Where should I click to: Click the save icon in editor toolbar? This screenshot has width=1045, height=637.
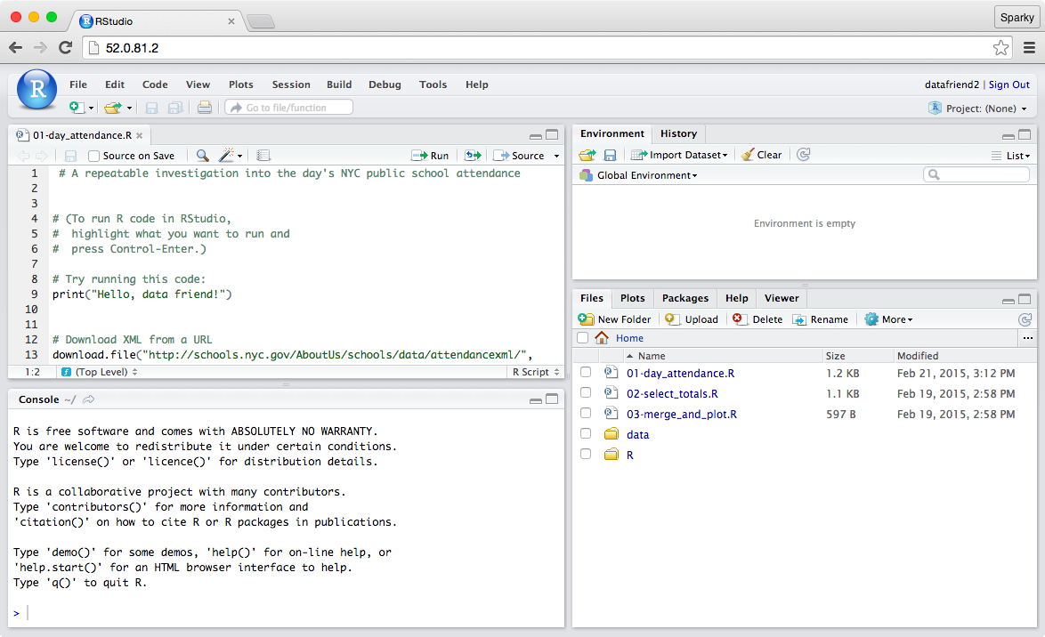point(70,156)
